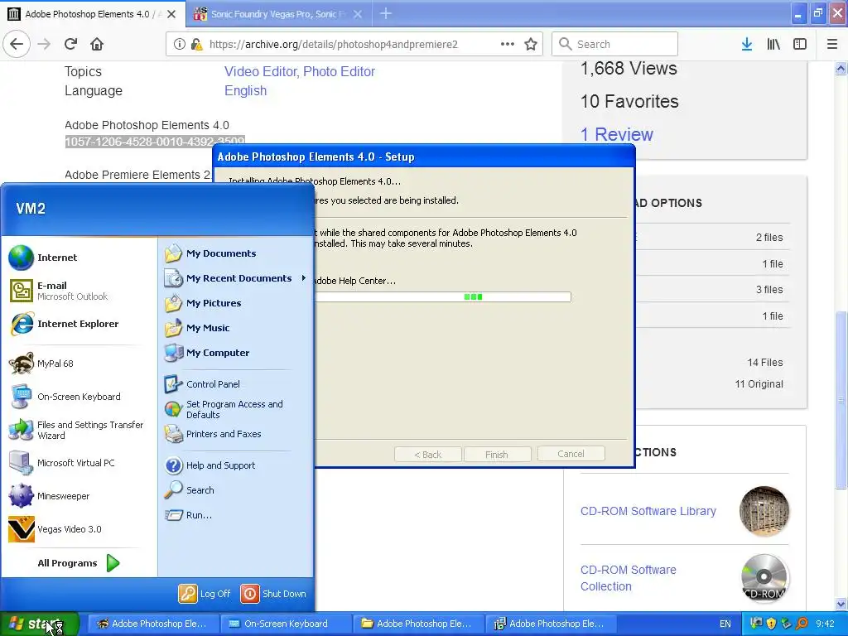Viewport: 848px width, 636px height.
Task: Toggle the browser sidebar view
Action: tap(800, 44)
